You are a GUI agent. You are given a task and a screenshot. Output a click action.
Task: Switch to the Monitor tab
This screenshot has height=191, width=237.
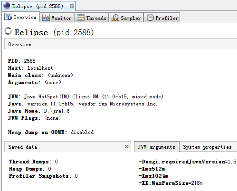57,18
